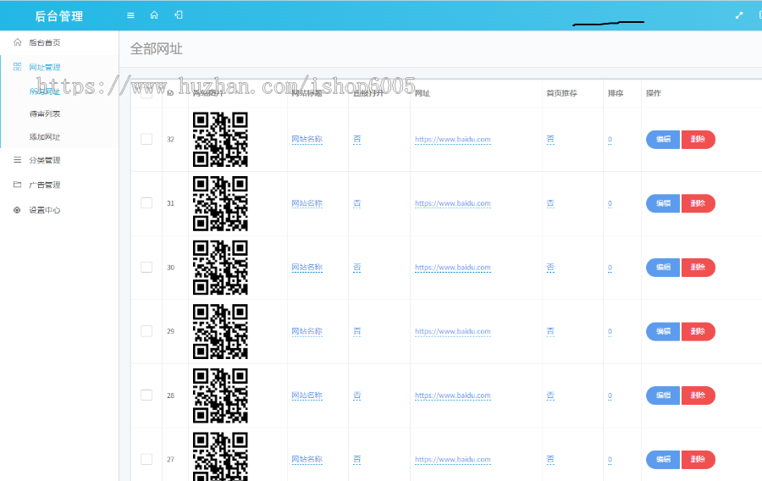Select 所有网址 submenu item
The image size is (762, 481).
point(45,91)
